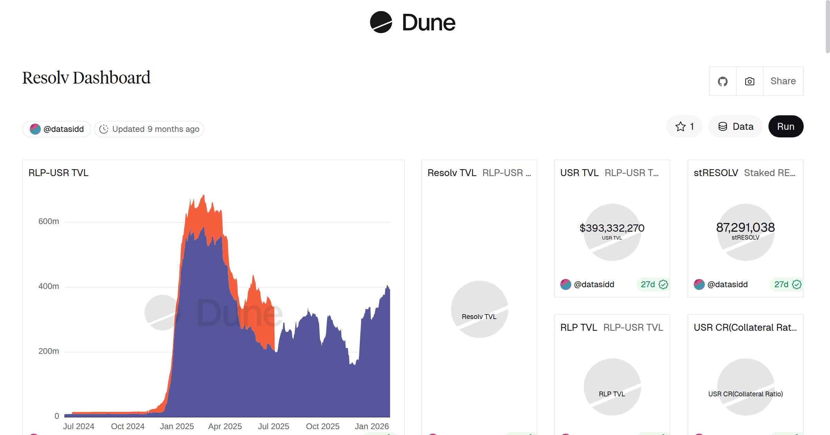The image size is (830, 435).
Task: Open the RLP-USR query link on USR TVL widget
Action: click(631, 173)
